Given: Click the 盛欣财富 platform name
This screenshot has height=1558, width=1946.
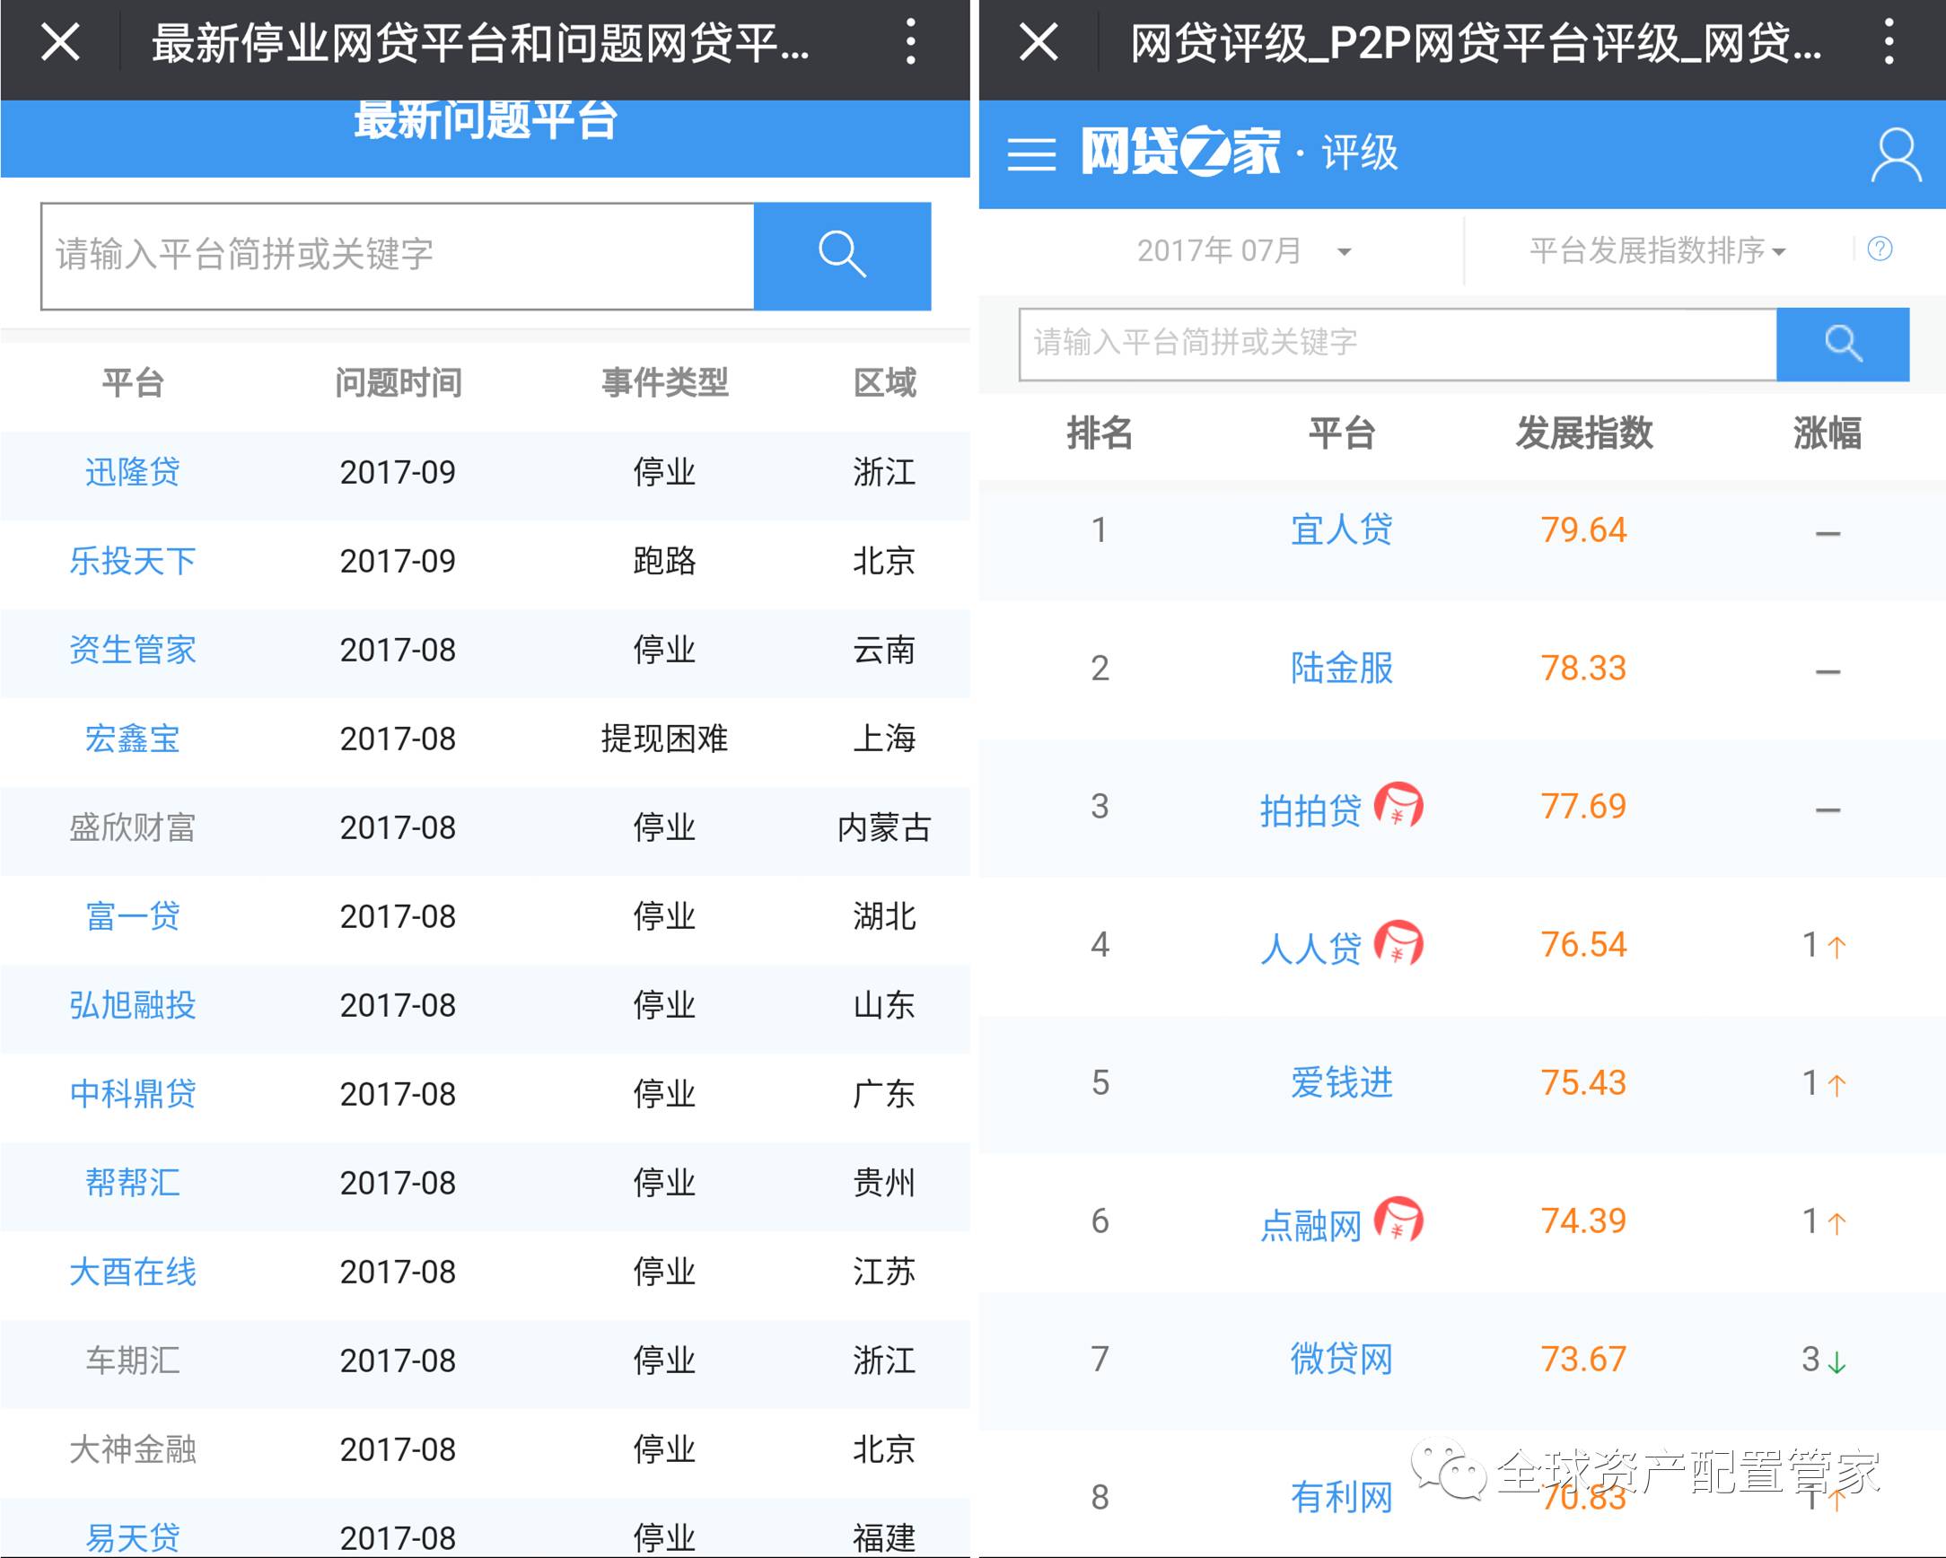Looking at the screenshot, I should (133, 827).
